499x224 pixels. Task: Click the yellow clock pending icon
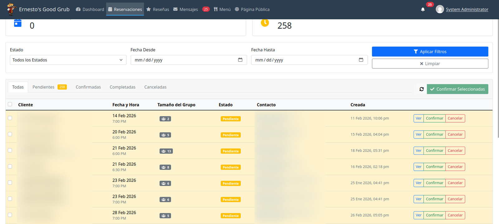click(265, 23)
